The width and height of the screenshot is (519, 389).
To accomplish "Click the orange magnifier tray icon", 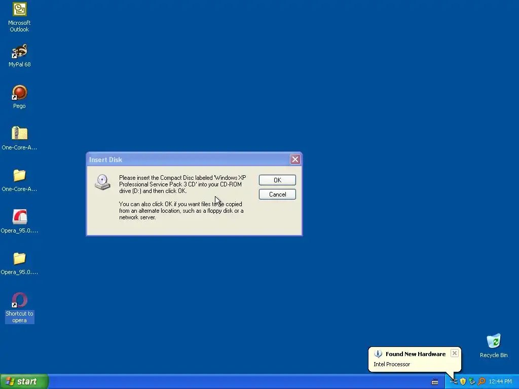I will 481,381.
